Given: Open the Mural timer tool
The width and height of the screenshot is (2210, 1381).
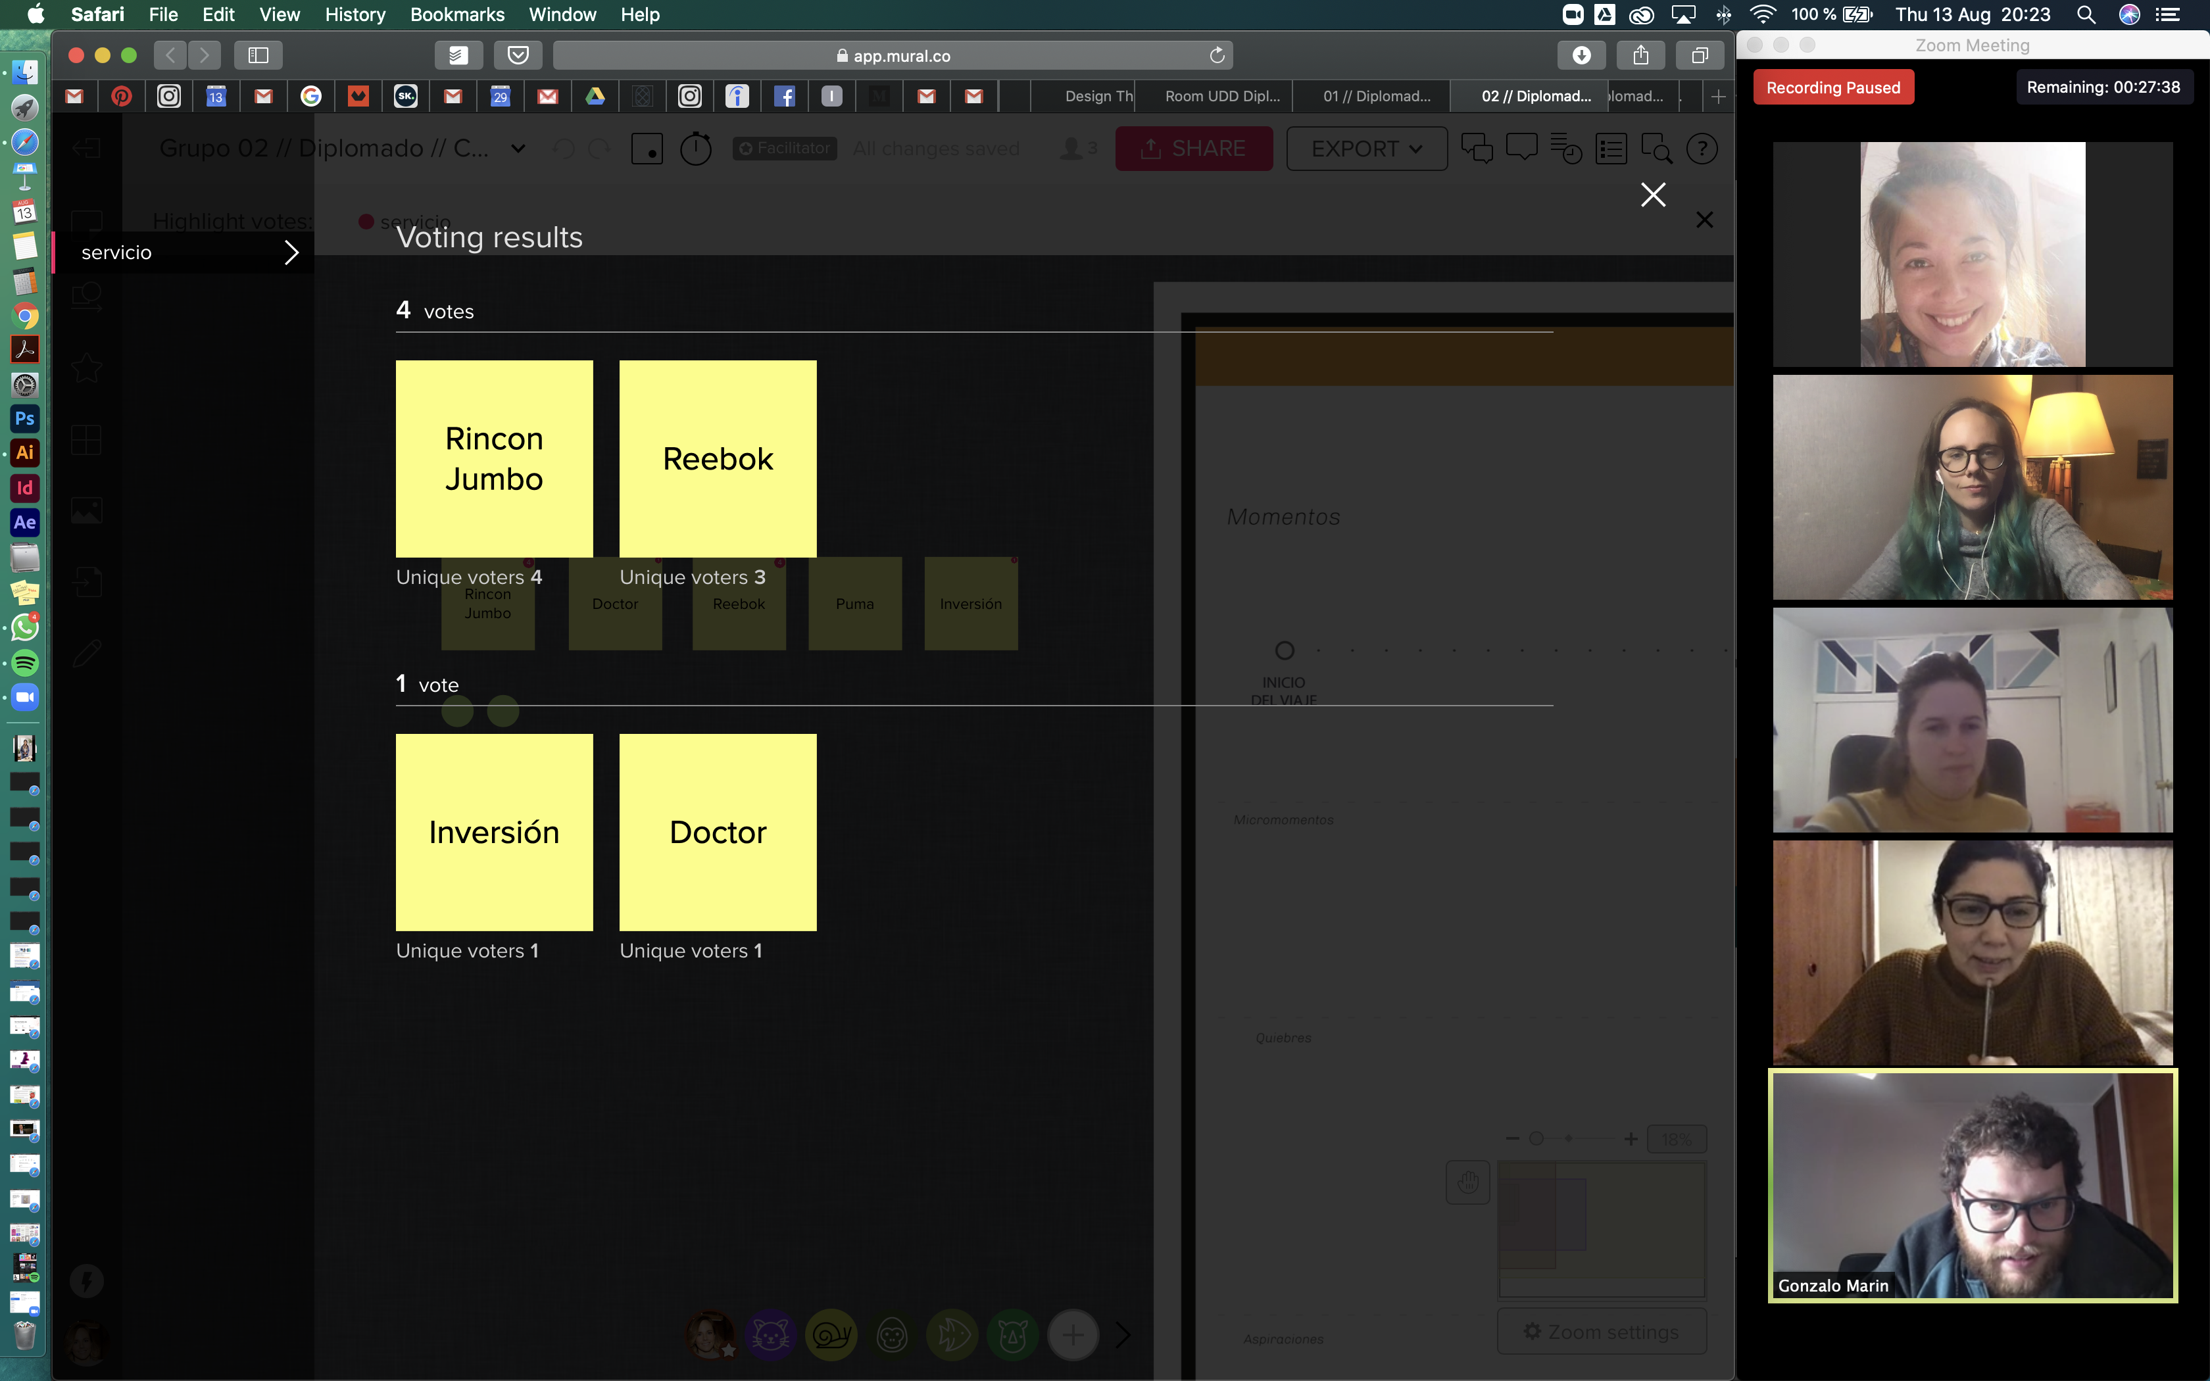Looking at the screenshot, I should (x=696, y=148).
